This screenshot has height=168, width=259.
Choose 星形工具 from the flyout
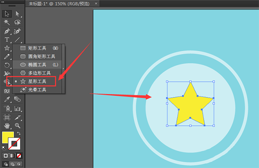[37, 81]
